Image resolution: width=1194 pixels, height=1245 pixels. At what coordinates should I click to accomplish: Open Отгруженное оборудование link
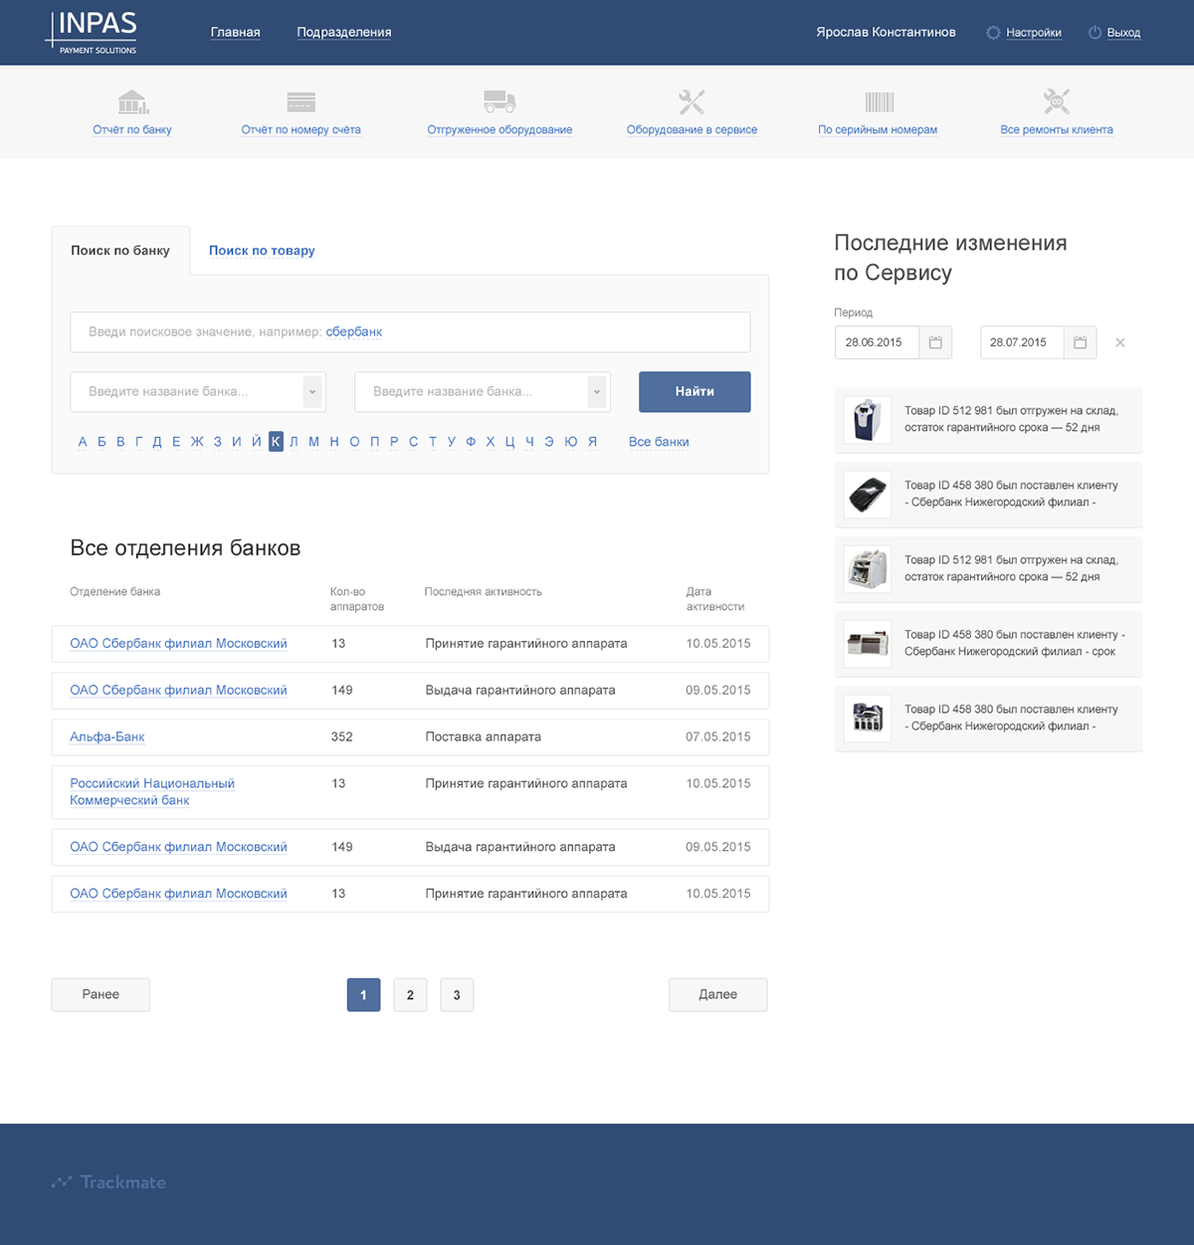(499, 130)
